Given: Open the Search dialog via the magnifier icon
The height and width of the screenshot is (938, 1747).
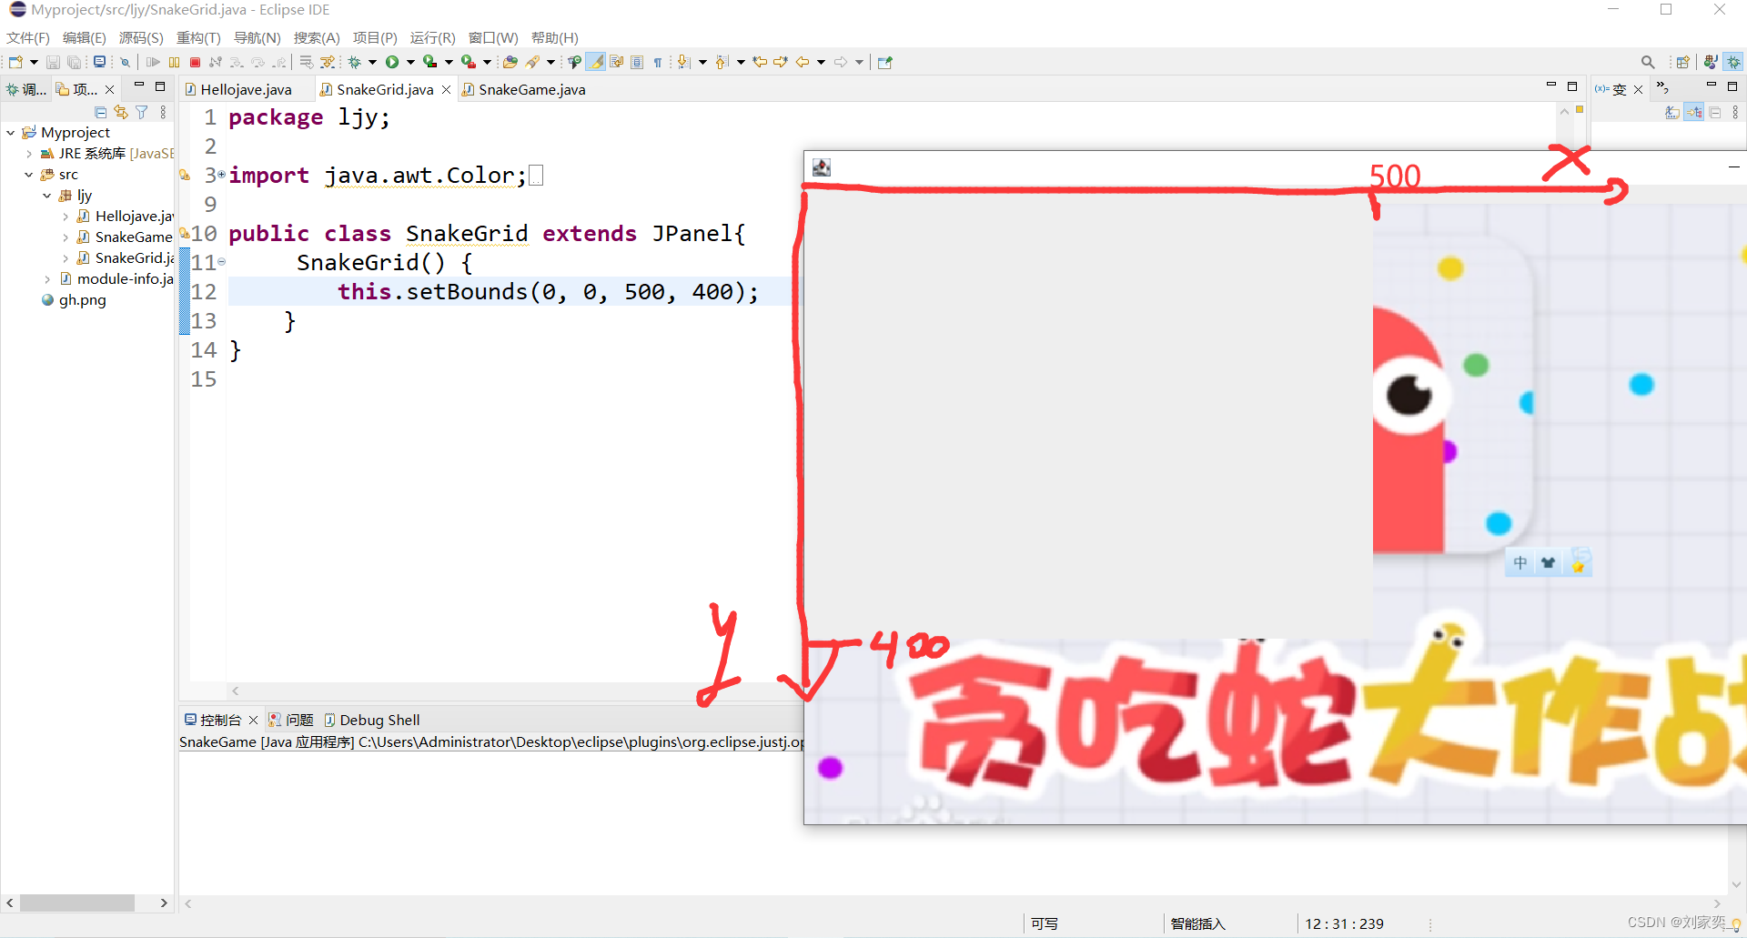Looking at the screenshot, I should pos(1648,61).
